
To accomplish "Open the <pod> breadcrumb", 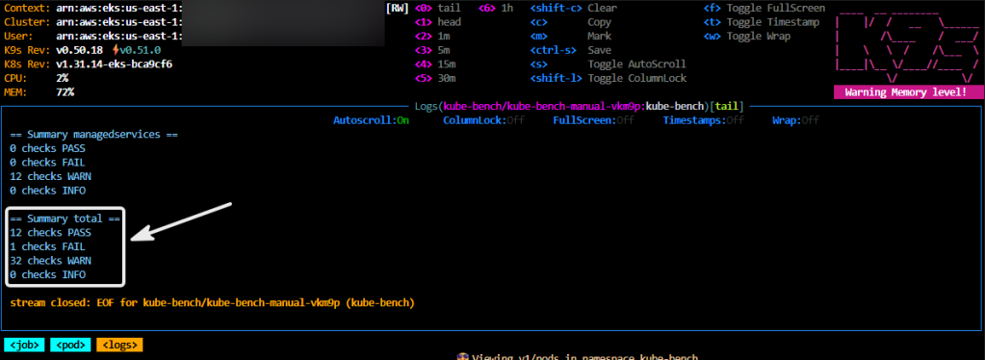I will (70, 345).
